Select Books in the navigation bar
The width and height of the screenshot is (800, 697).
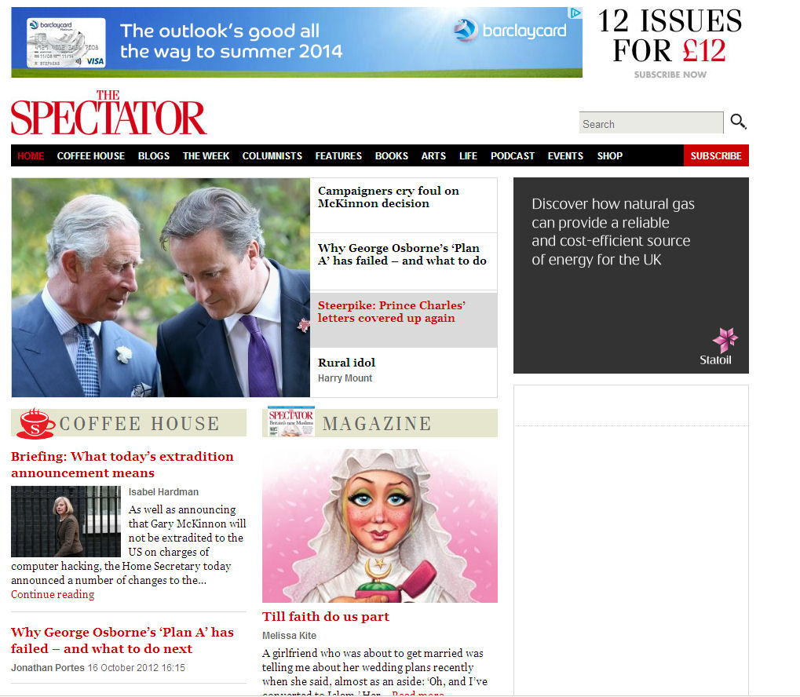pyautogui.click(x=391, y=155)
